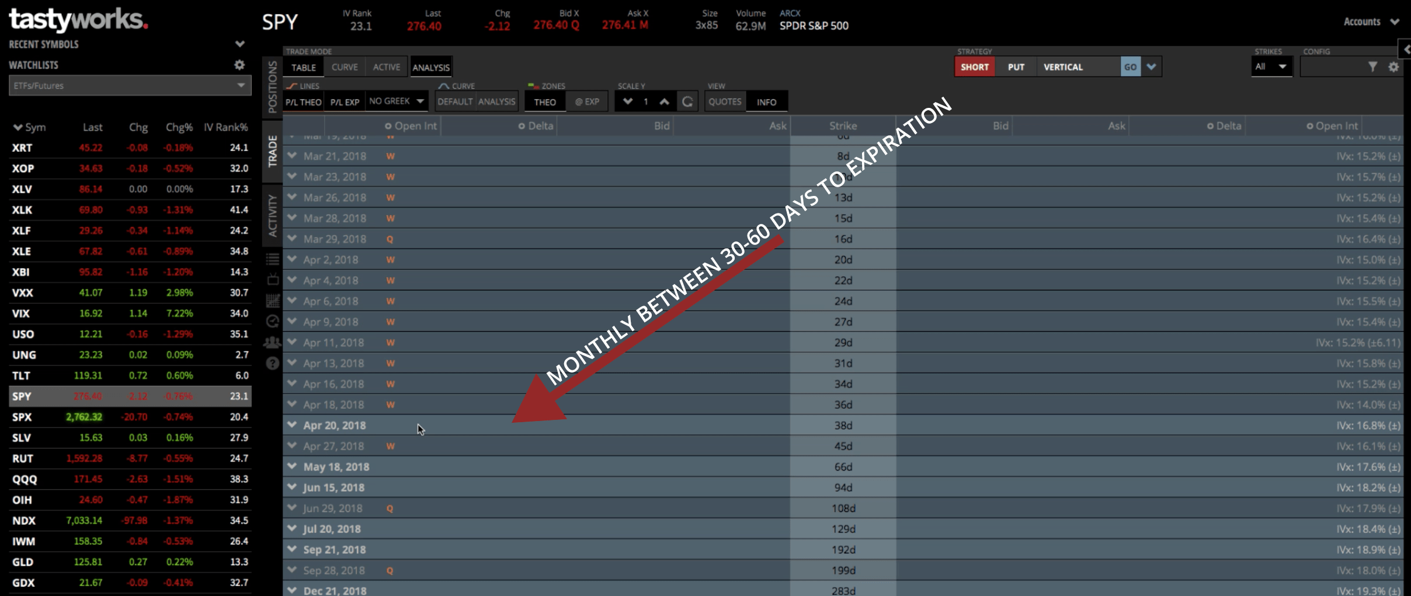
Task: Select SPX row in watchlist
Action: (x=130, y=417)
